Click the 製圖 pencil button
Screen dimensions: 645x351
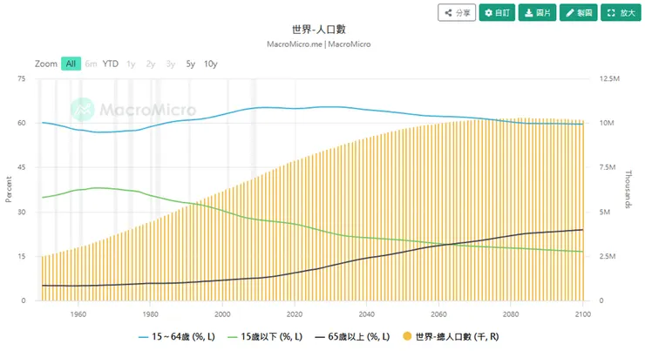point(578,13)
